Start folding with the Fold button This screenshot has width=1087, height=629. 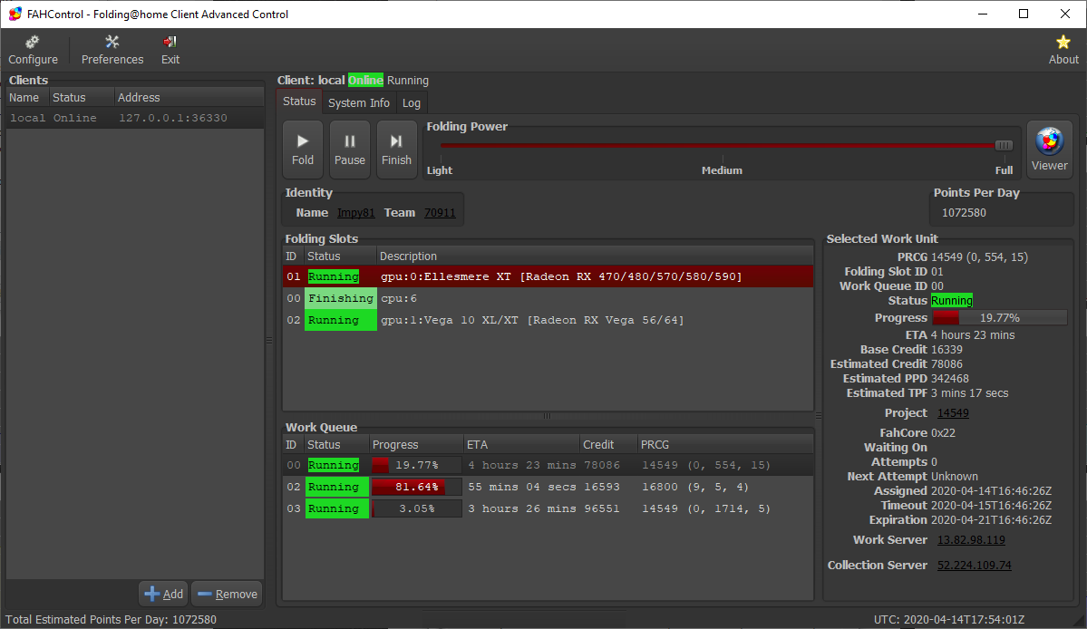302,149
